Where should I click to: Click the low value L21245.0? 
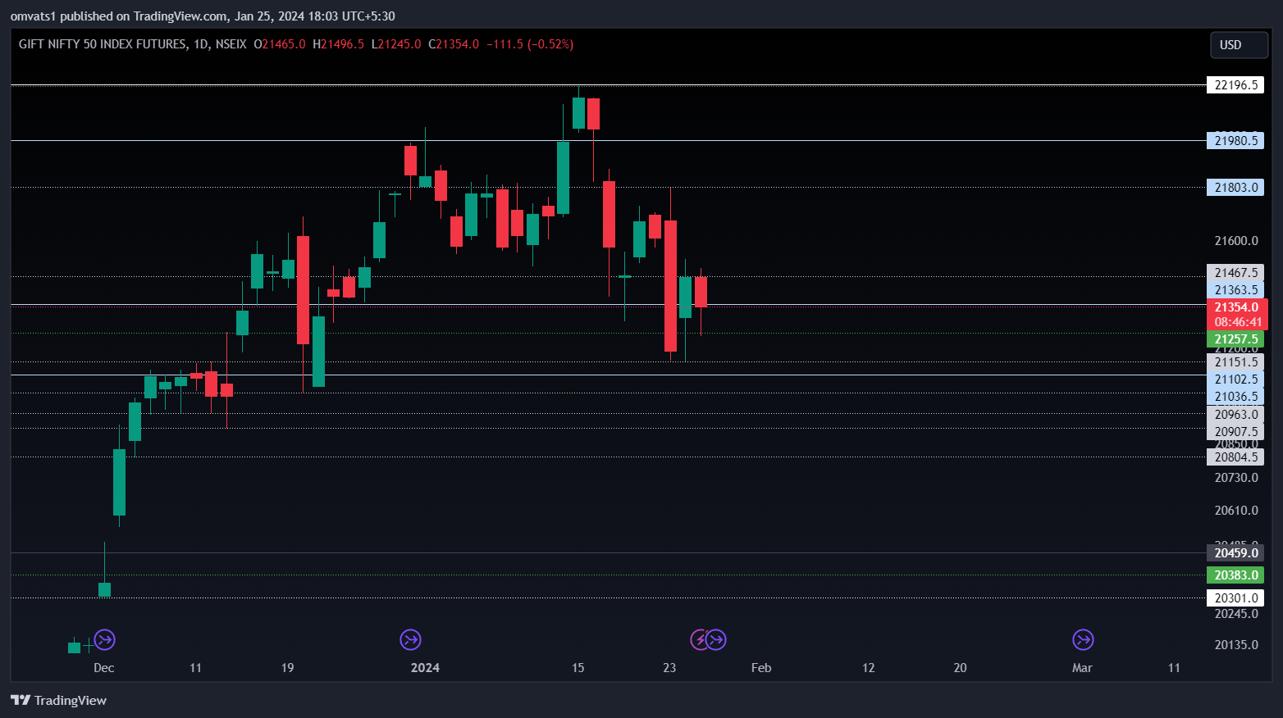click(396, 44)
